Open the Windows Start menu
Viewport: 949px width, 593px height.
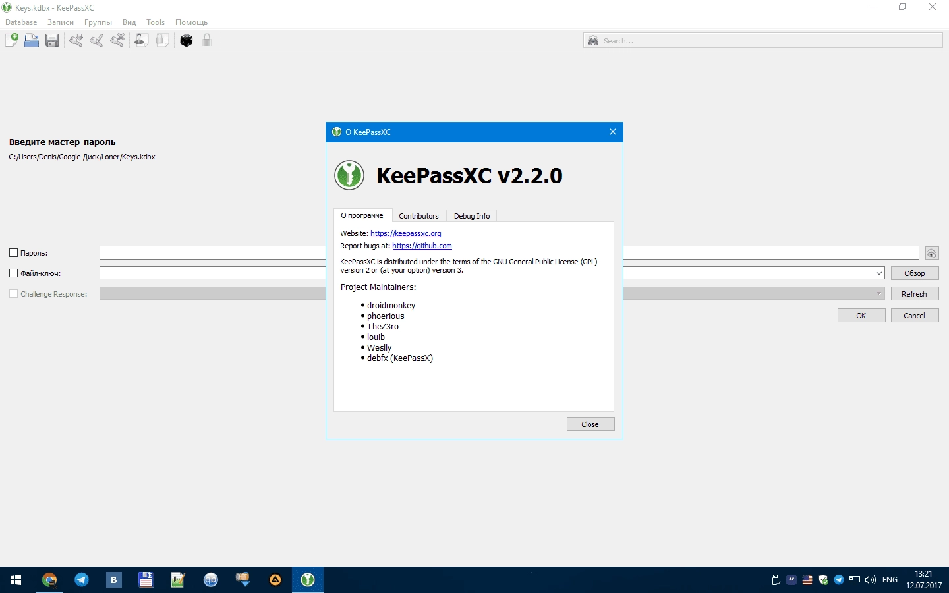(x=16, y=580)
